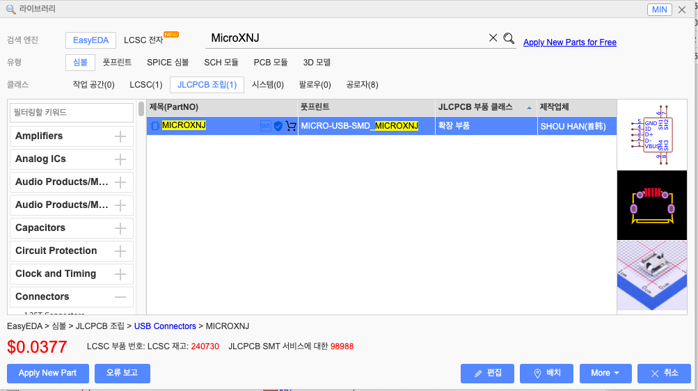Click the filter keyword input field
Image resolution: width=698 pixels, height=391 pixels.
tap(71, 113)
